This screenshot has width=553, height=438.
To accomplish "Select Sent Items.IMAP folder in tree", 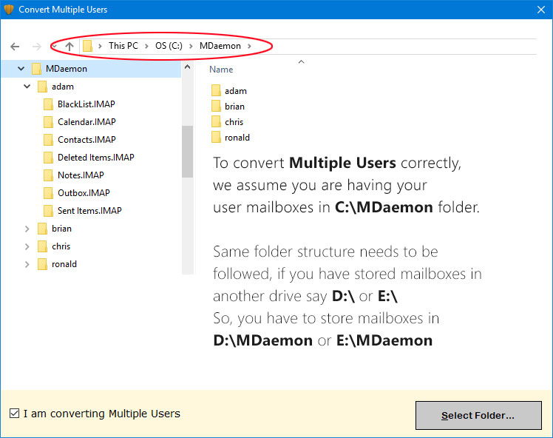I will pyautogui.click(x=89, y=211).
